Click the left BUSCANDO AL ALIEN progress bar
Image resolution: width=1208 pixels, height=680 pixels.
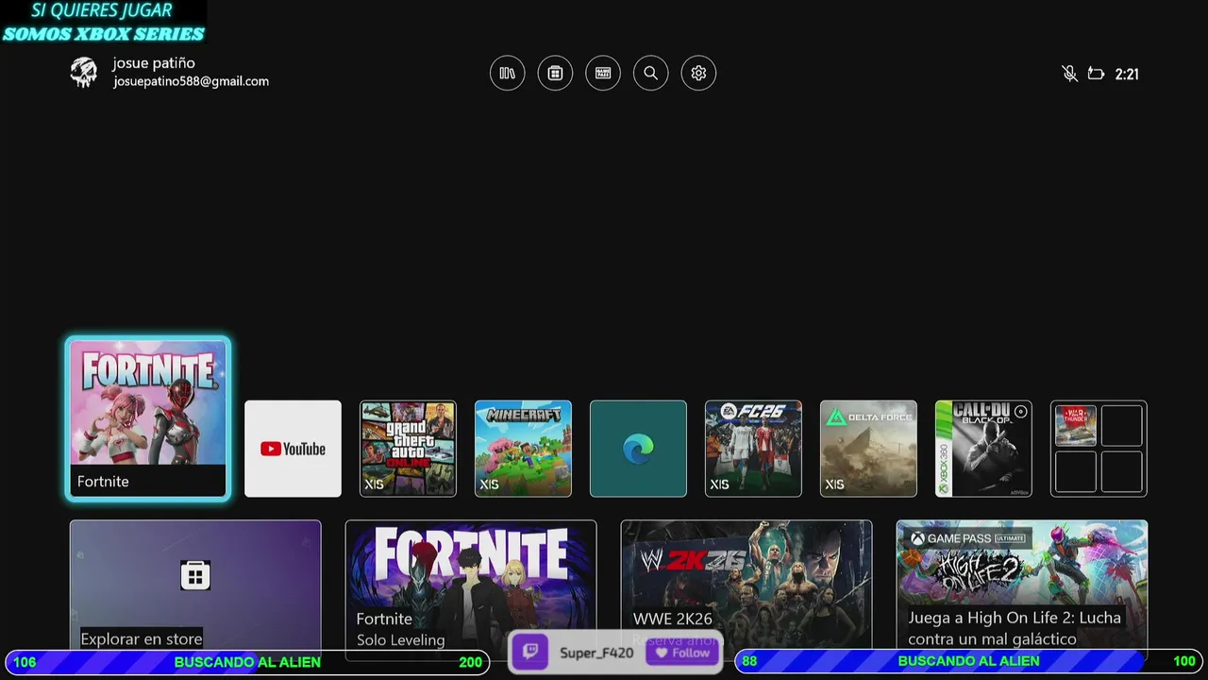coord(247,662)
